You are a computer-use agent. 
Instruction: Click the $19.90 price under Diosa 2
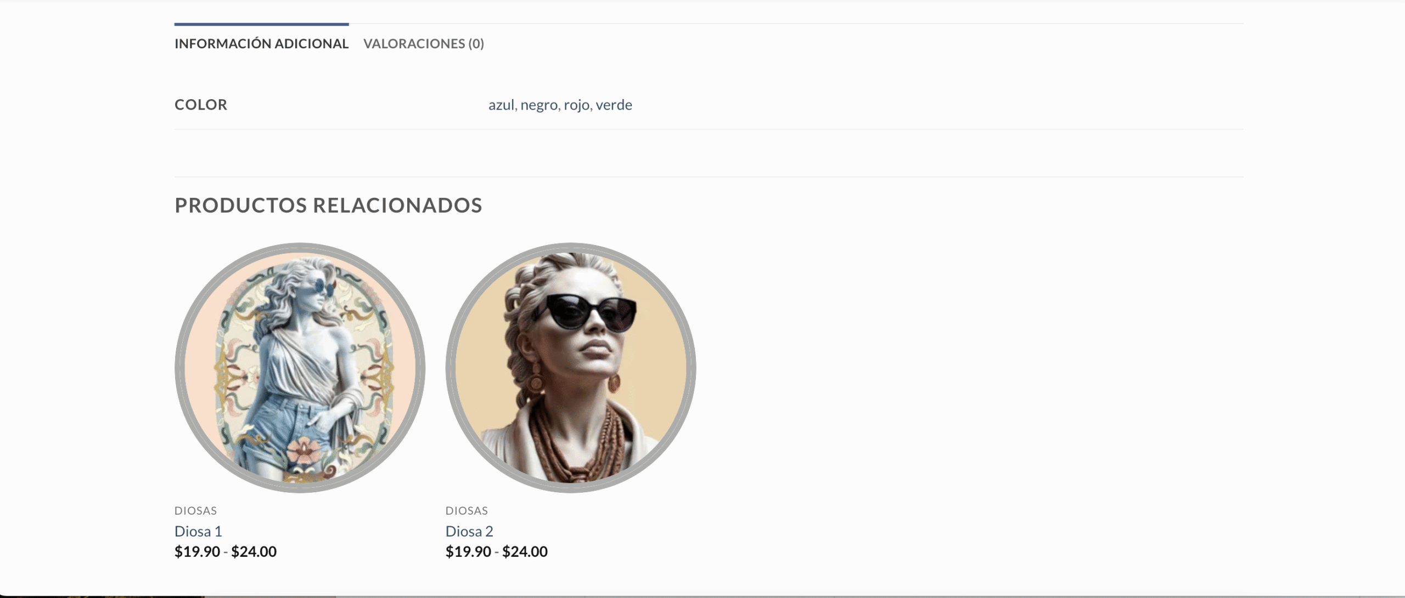(x=468, y=551)
